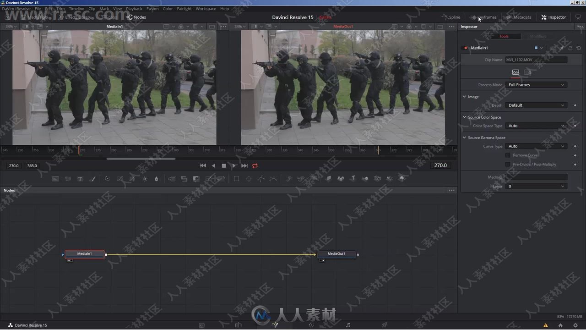Open the Fusion menu
Viewport: 586px width, 330px height.
coord(152,9)
